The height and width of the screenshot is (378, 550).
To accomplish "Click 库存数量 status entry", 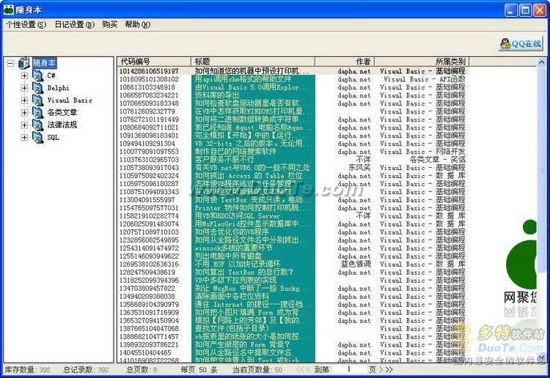I will click(x=27, y=370).
